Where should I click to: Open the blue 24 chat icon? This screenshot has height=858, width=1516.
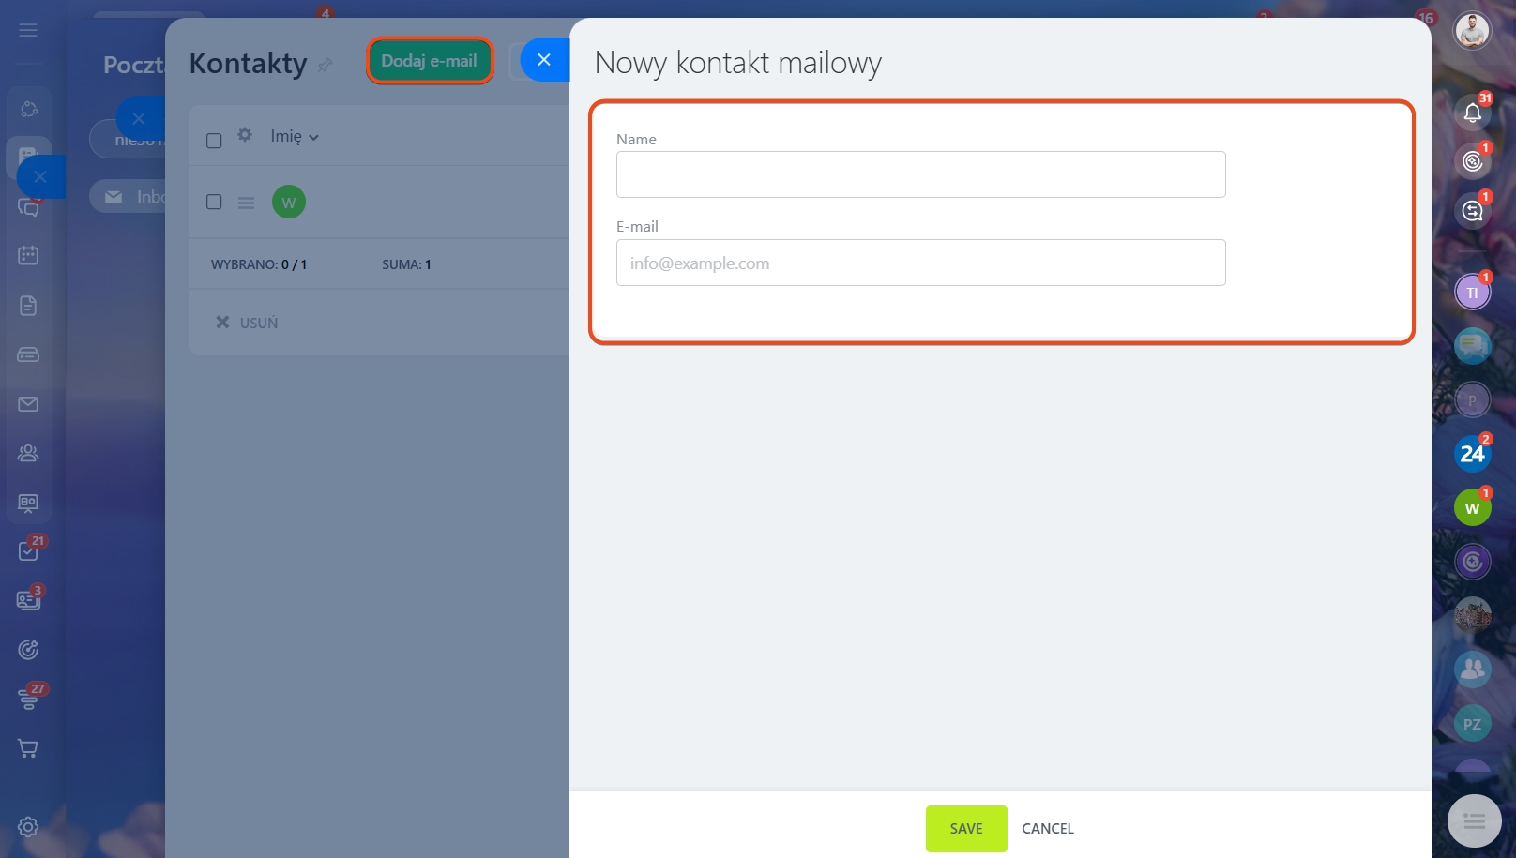[1473, 455]
